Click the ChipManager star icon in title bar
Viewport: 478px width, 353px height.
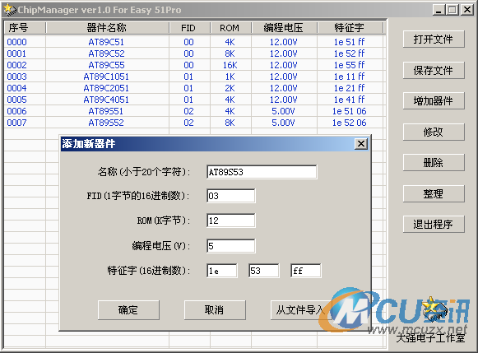(x=9, y=10)
